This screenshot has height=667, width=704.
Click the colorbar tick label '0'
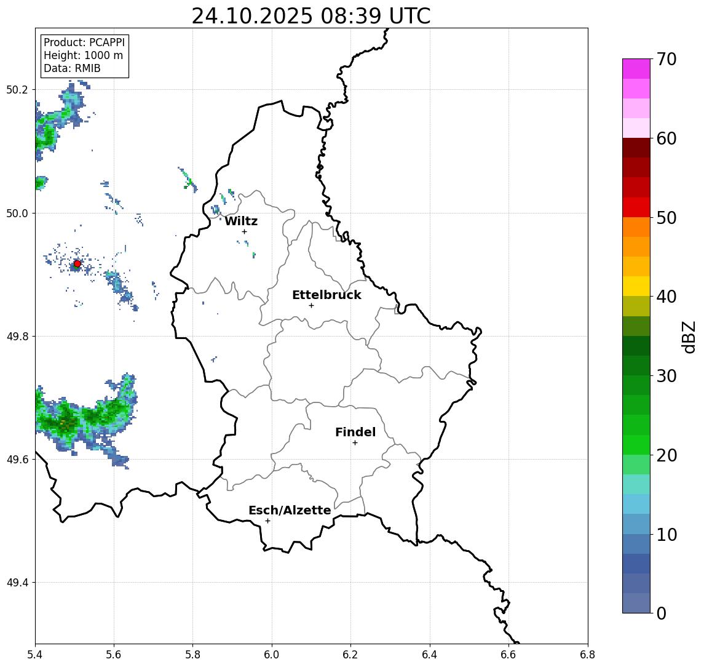(662, 613)
